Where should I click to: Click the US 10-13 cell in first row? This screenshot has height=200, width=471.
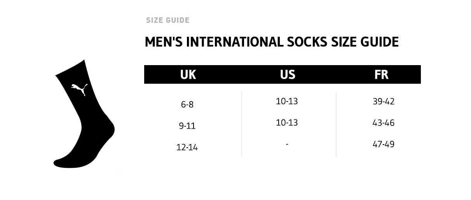click(287, 102)
